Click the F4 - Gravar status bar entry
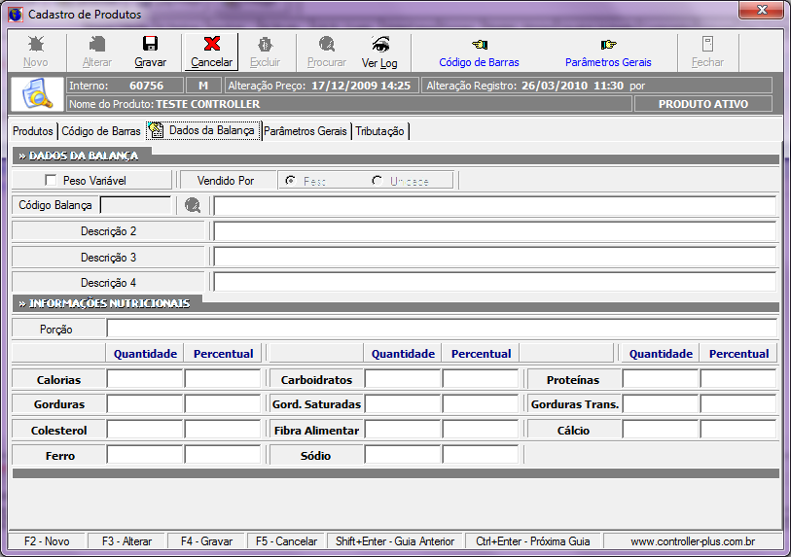Image resolution: width=791 pixels, height=557 pixels. tap(207, 540)
